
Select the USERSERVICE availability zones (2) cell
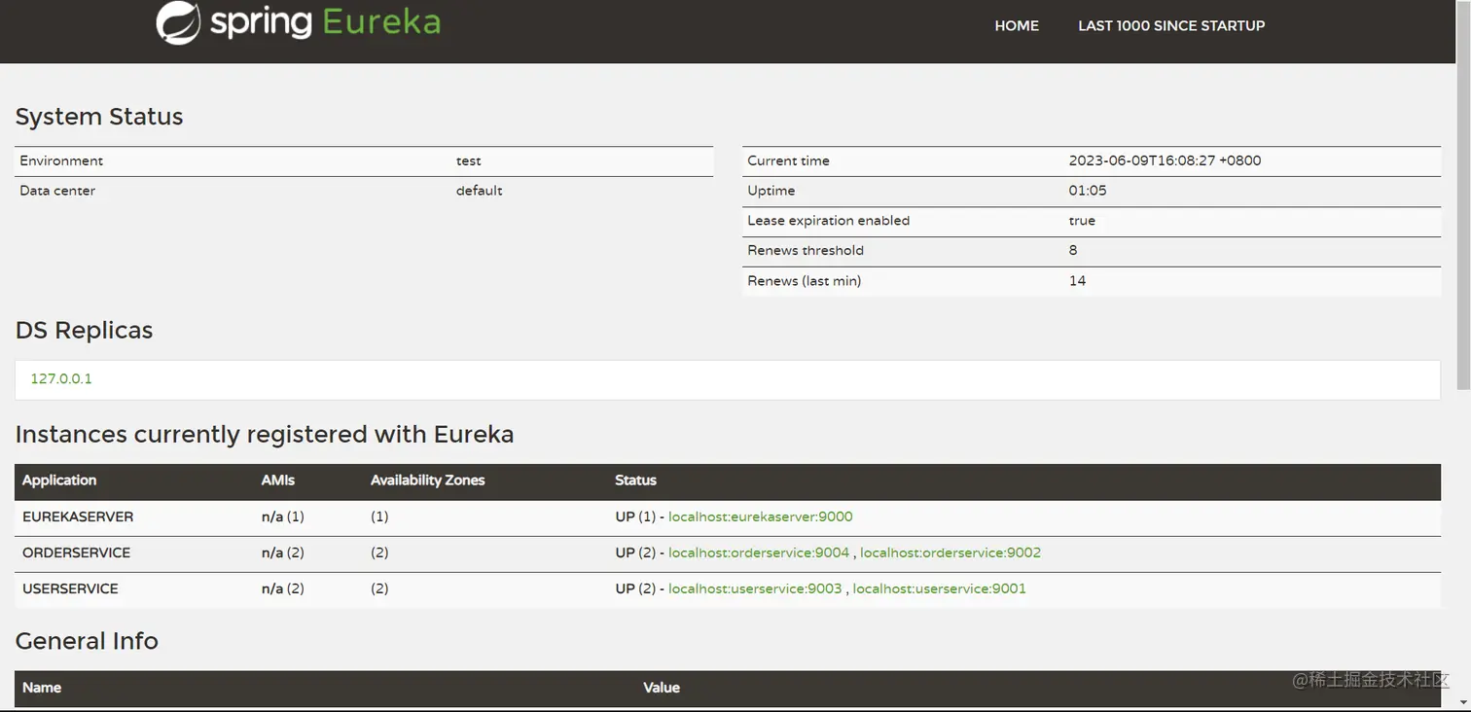pyautogui.click(x=379, y=588)
